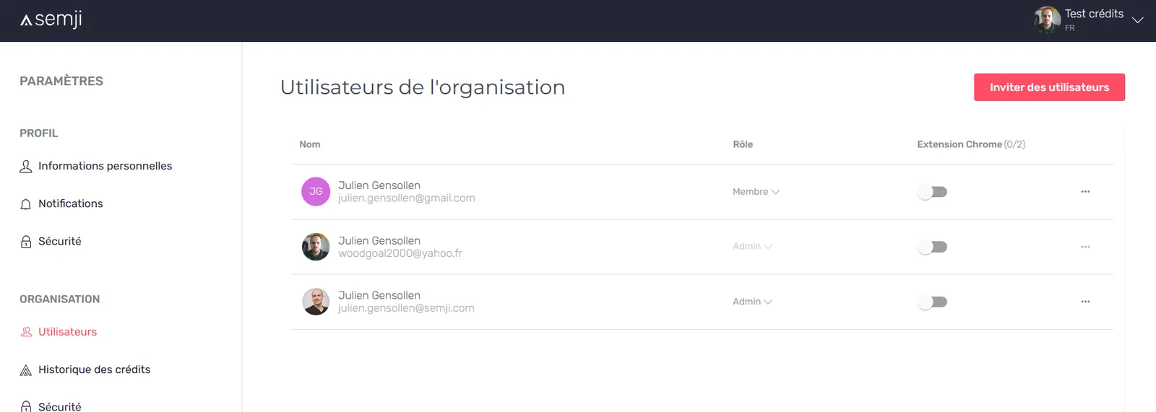Screen dimensions: 1156x412
Task: Click the Semji logo
Action: tap(51, 19)
